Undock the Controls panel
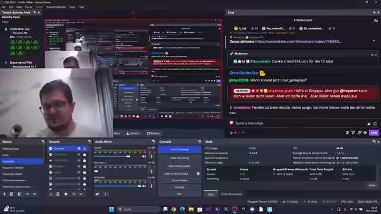This screenshot has width=381, height=214. tap(199, 141)
